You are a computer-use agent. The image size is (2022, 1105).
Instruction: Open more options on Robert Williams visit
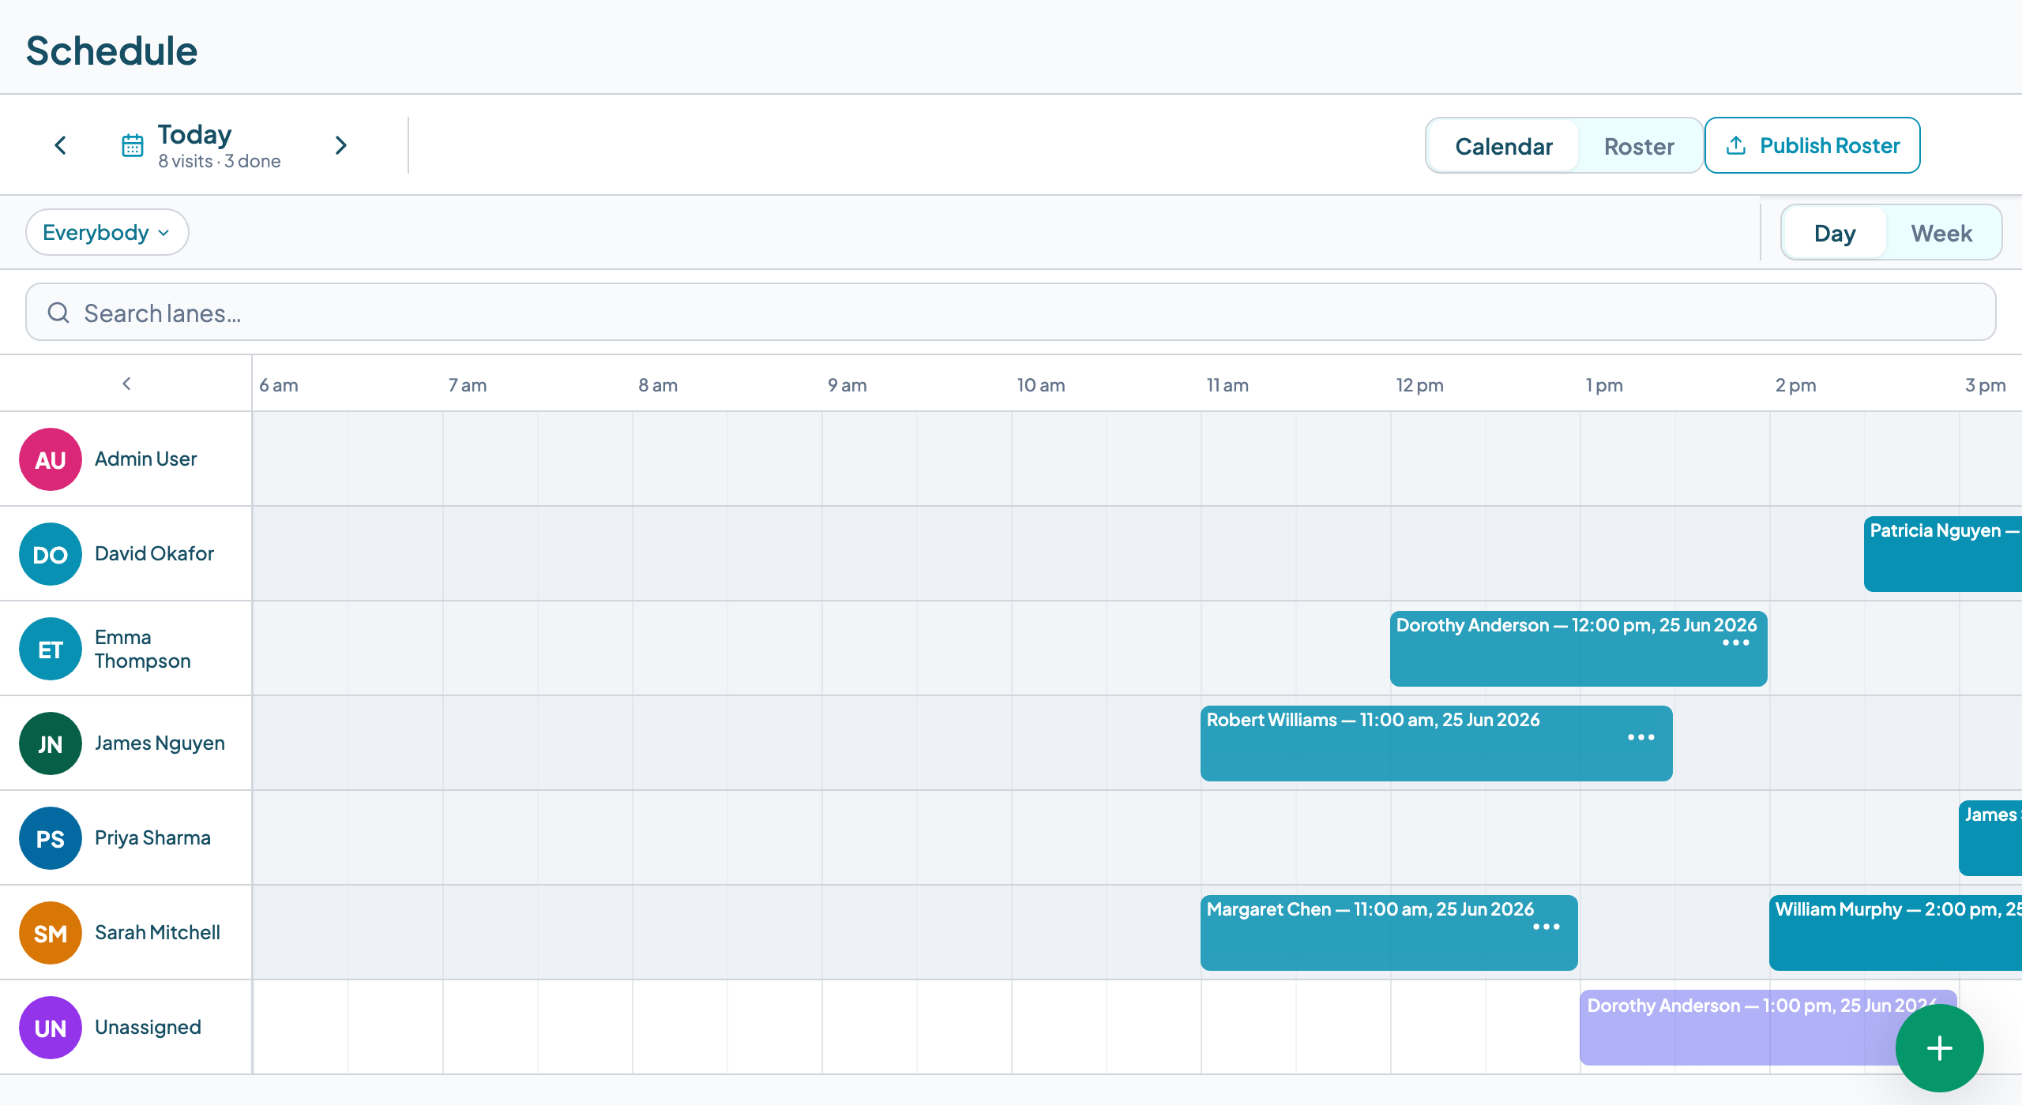[1641, 737]
